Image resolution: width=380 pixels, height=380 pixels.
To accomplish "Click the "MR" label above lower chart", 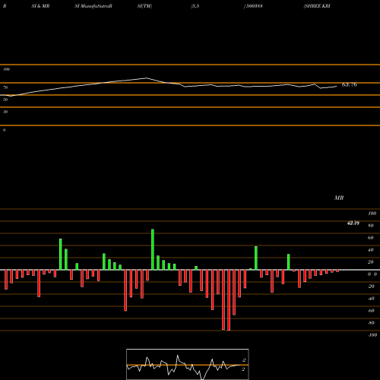I will click(x=339, y=198).
